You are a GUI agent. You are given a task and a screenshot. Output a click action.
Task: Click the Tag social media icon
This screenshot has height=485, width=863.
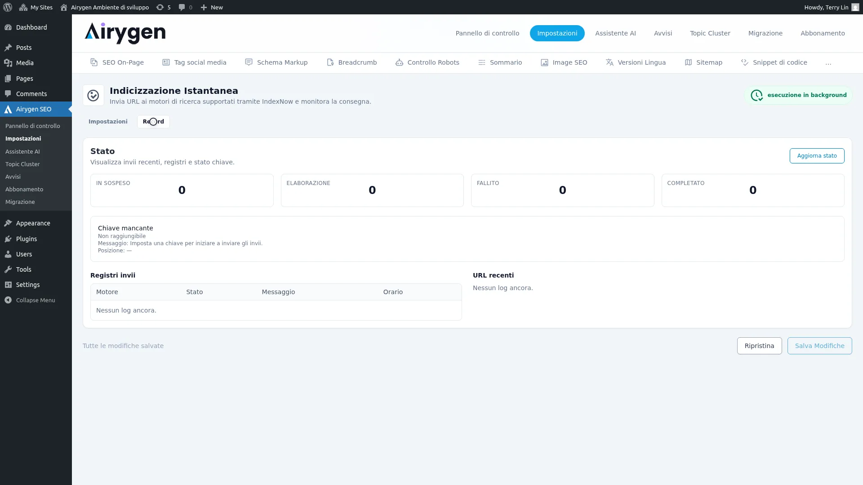pos(166,62)
